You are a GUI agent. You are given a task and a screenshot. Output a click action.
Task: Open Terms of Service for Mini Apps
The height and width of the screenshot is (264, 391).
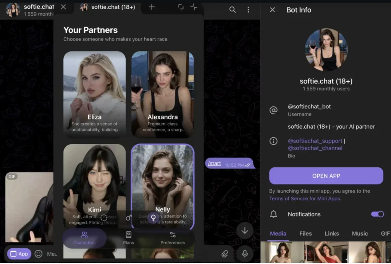pos(304,198)
